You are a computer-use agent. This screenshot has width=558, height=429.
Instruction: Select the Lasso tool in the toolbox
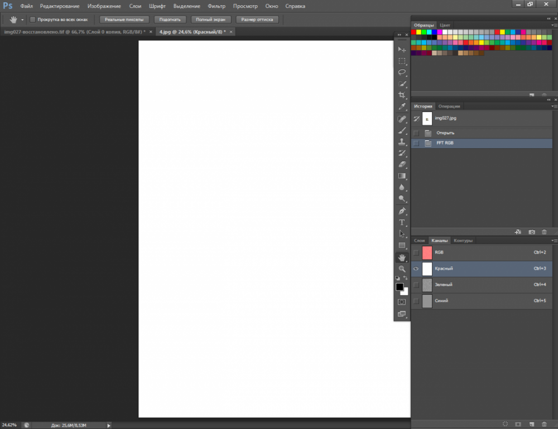(401, 72)
